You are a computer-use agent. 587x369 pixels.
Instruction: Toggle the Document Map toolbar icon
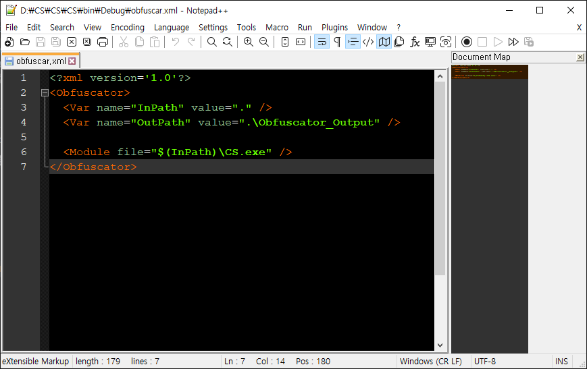point(384,42)
